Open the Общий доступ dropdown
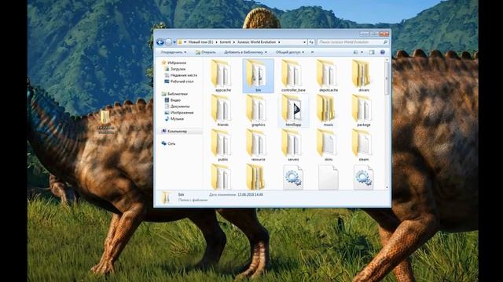The height and width of the screenshot is (282, 503). pos(290,52)
